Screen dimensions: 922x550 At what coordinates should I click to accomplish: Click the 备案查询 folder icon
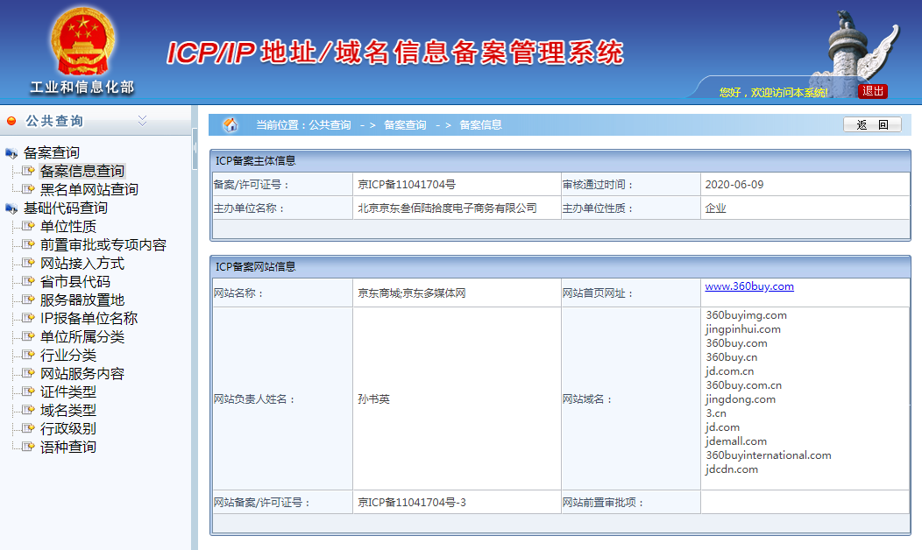tap(11, 153)
